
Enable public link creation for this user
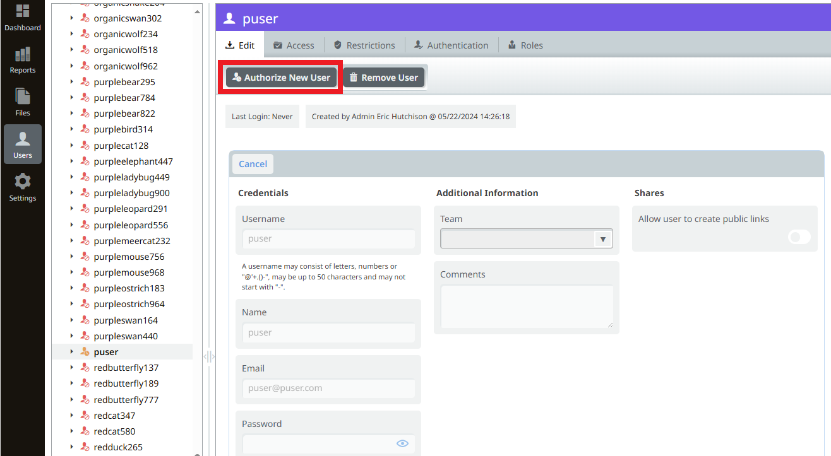799,237
